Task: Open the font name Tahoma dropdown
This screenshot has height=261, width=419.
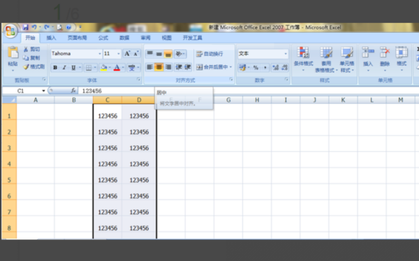Action: 100,54
